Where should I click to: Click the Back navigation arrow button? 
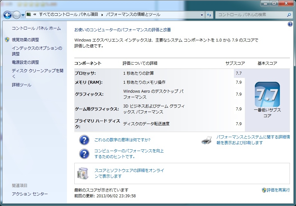coord(8,15)
